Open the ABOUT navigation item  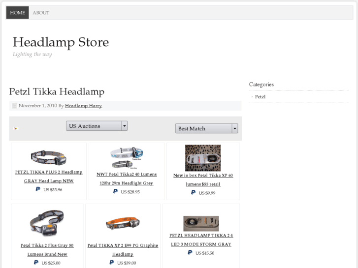coord(41,13)
